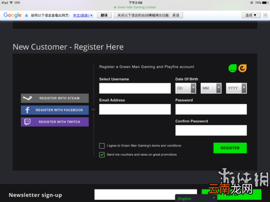Click the Email Address input field
The width and height of the screenshot is (270, 202).
(x=135, y=109)
